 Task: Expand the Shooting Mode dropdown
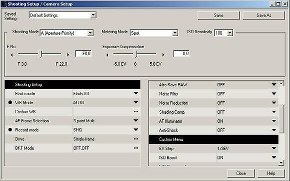90,33
